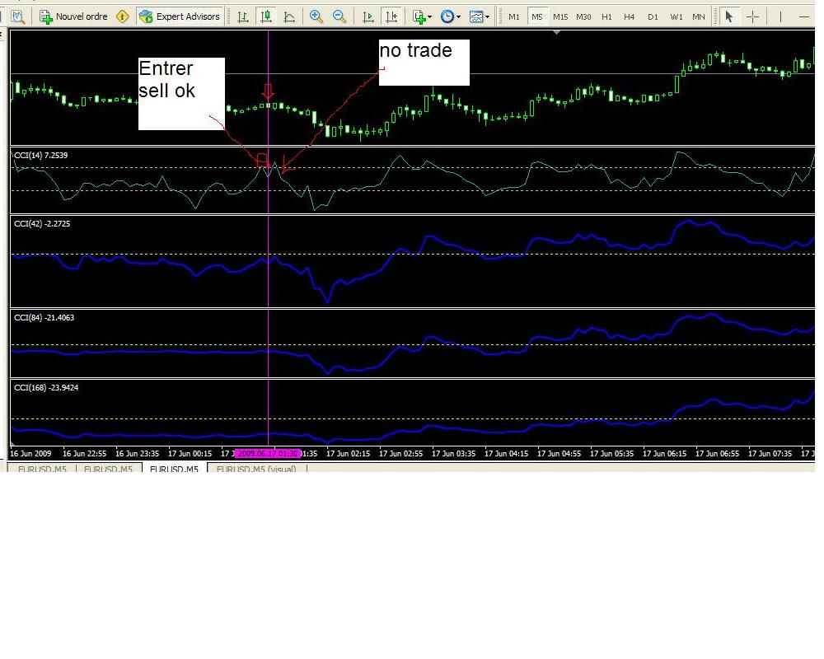
Task: Switch chart to H1 timeframe
Action: tap(606, 16)
